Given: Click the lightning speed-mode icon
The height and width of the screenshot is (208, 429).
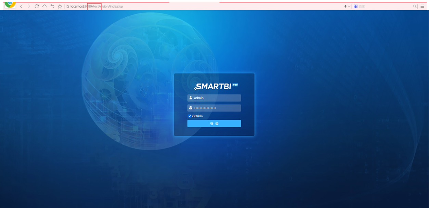Looking at the screenshot, I should pos(346,6).
